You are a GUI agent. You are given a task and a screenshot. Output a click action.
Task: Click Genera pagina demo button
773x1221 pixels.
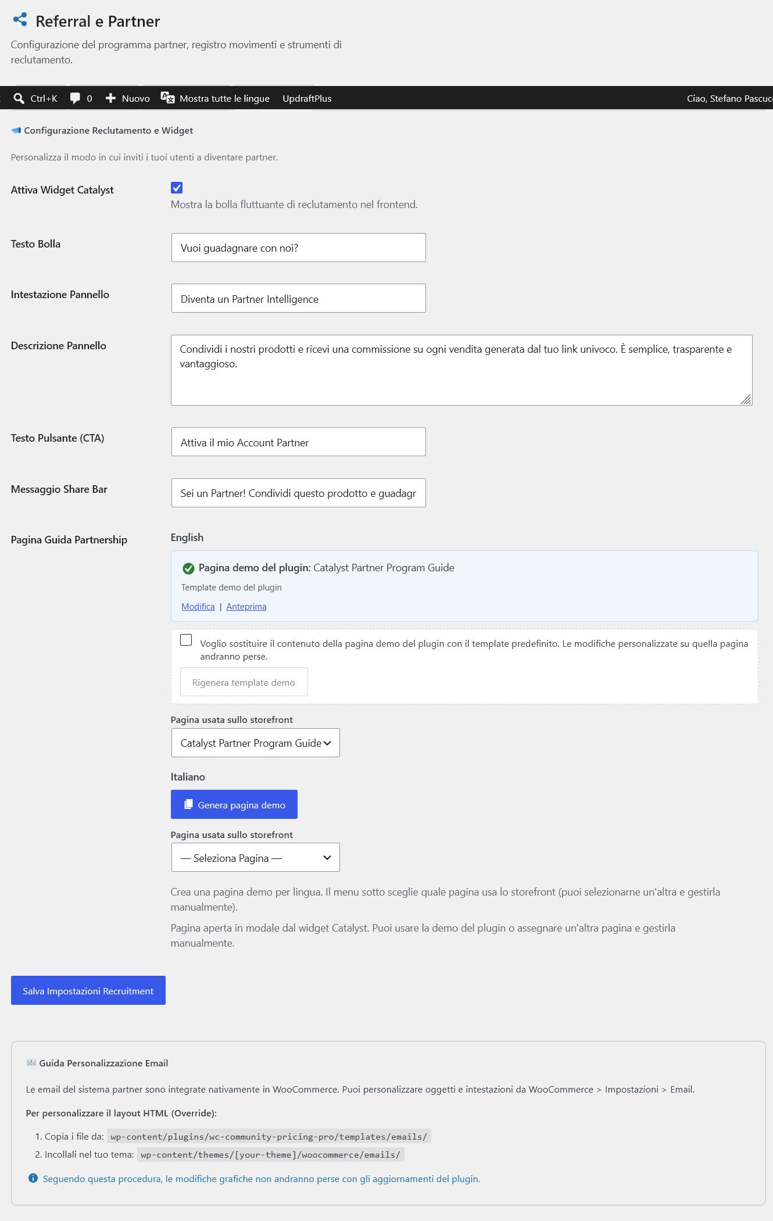coord(234,804)
